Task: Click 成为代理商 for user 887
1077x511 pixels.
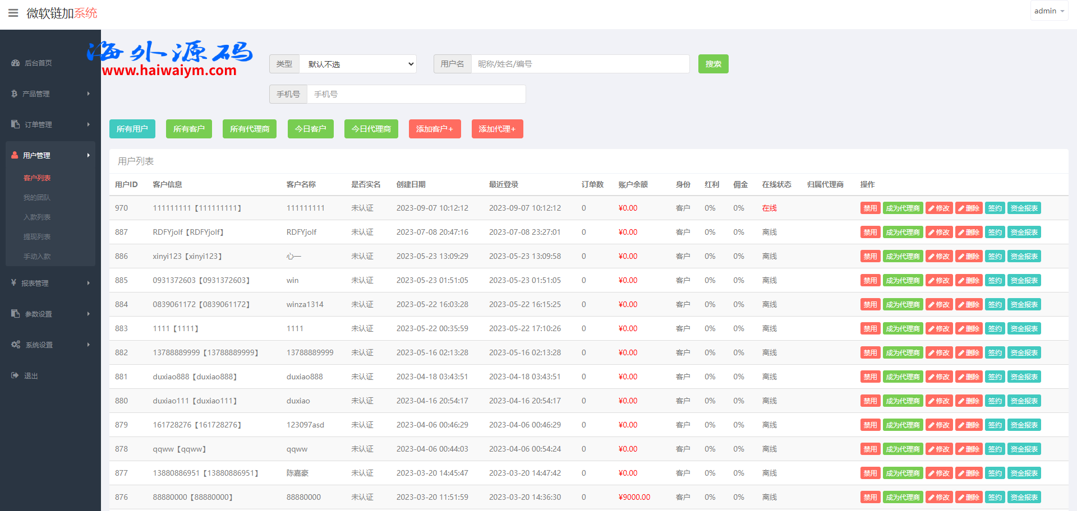Action: [x=903, y=232]
